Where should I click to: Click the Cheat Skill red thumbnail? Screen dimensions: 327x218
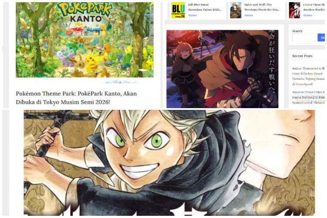coord(294,10)
